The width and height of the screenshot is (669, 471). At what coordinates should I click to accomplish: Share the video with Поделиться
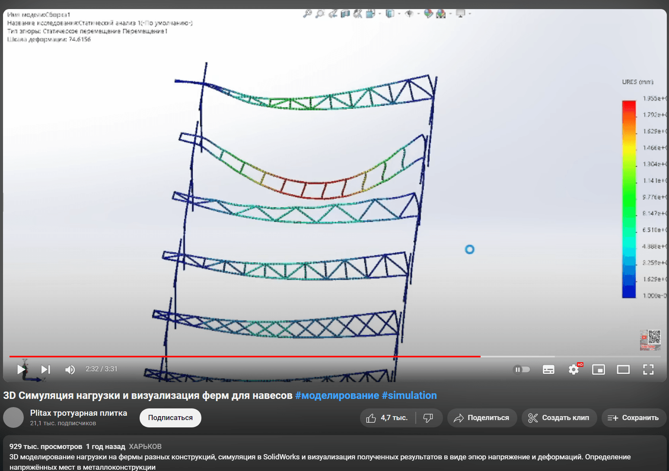coord(481,418)
